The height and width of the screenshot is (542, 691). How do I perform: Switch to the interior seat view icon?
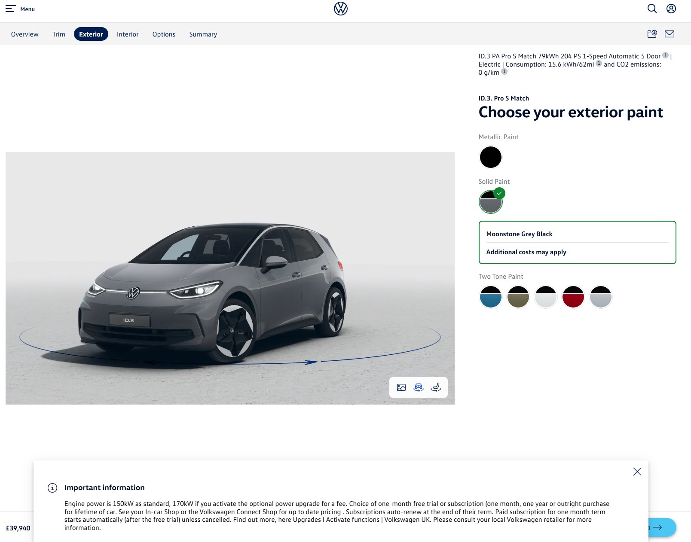point(436,387)
